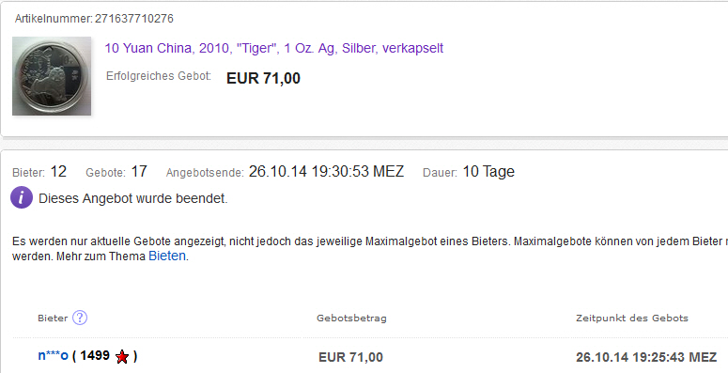Click the Gebotsbetrag column header
728x373 pixels.
pos(351,319)
